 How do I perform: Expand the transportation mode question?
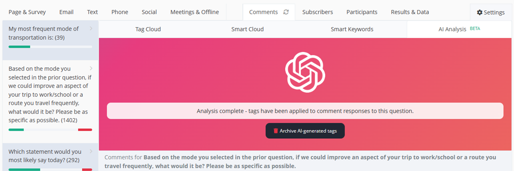pos(91,28)
